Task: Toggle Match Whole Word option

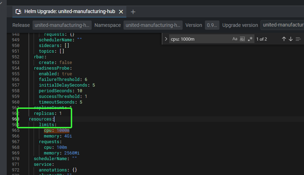Action: [x=242, y=39]
